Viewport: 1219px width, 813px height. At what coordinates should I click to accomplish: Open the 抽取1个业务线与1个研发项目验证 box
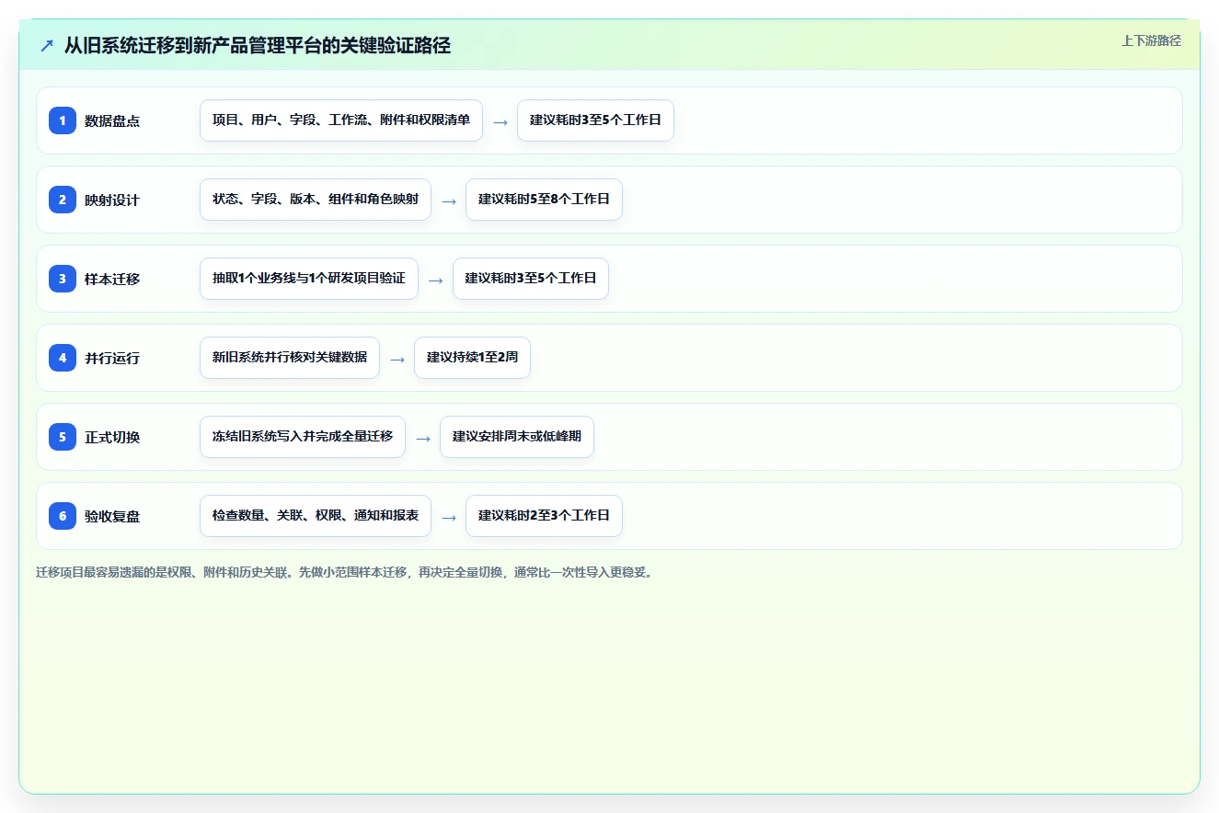(x=309, y=279)
